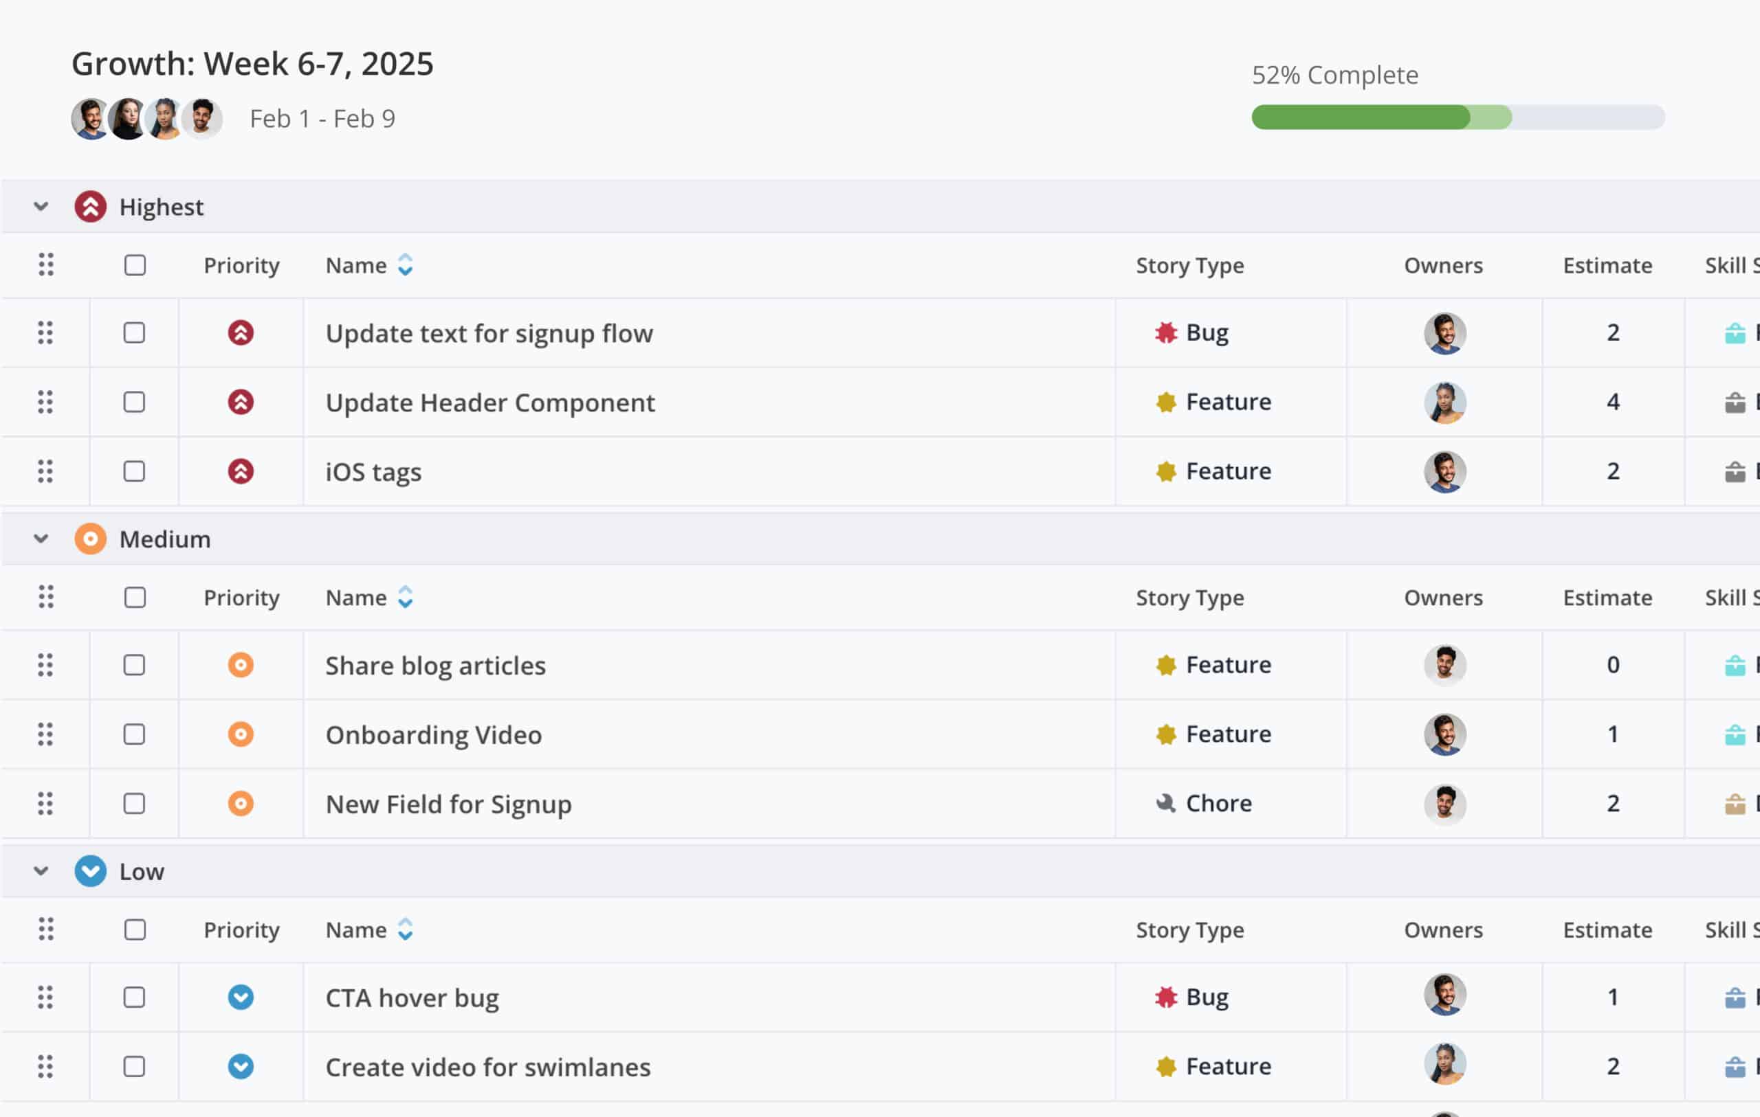Click the Bug icon on CTA hover bug
This screenshot has height=1117, width=1760.
1166,997
